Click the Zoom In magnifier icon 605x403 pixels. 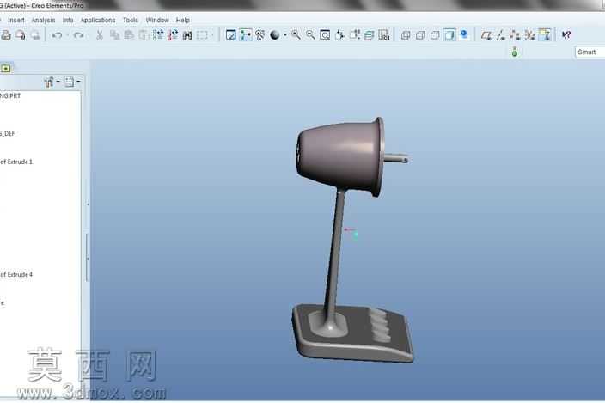[296, 35]
